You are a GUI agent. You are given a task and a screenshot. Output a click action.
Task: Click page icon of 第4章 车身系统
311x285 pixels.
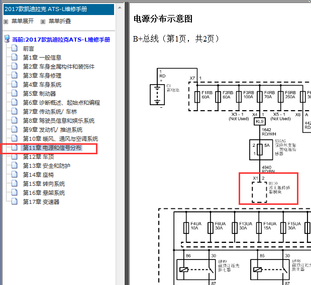[14, 84]
